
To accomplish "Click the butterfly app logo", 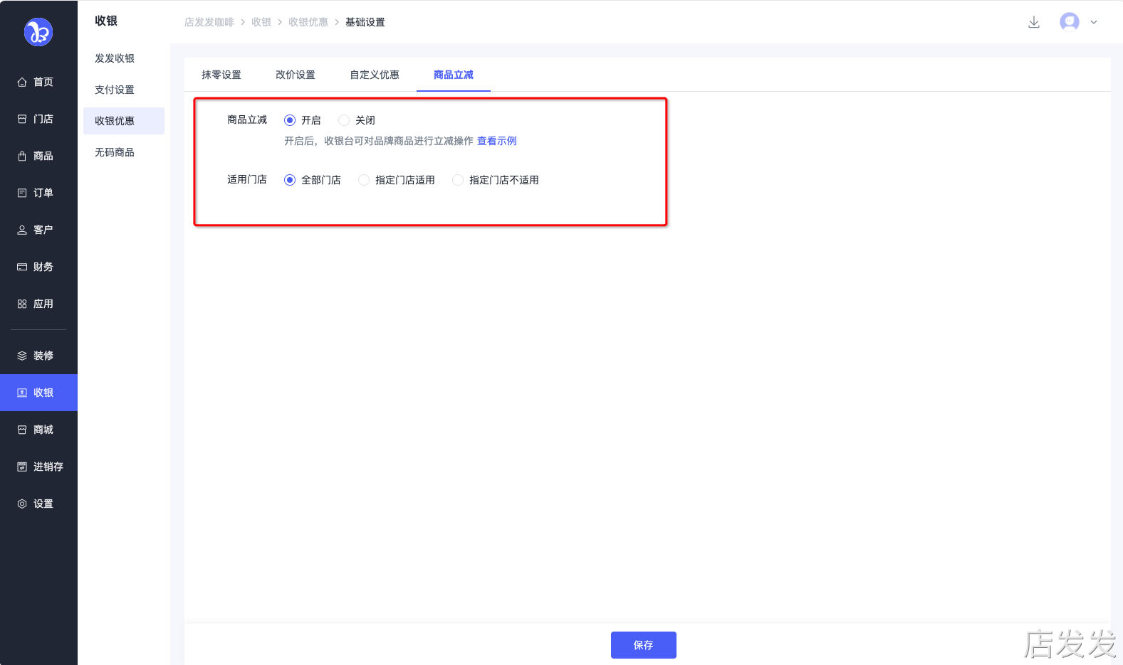I will [x=38, y=32].
